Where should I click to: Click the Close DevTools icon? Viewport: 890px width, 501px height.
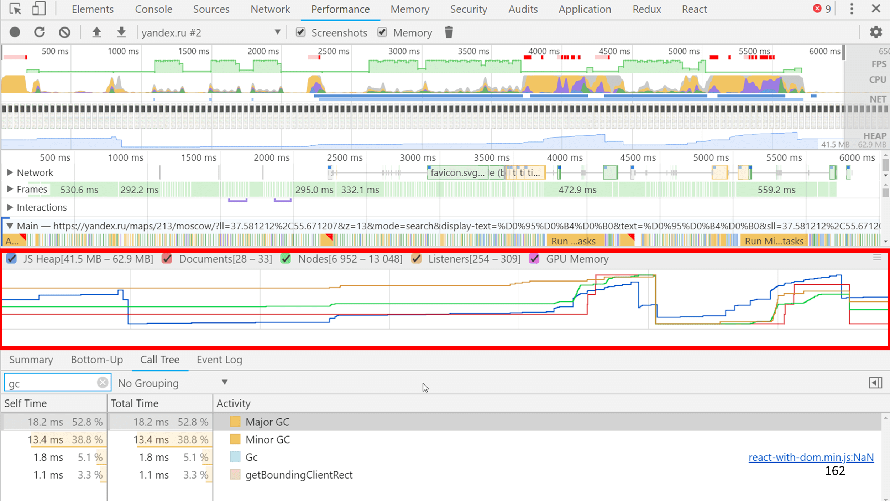[x=876, y=9]
